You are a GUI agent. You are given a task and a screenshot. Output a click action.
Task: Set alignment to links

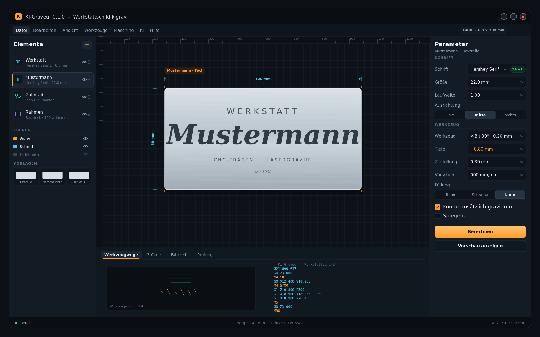[x=450, y=115]
